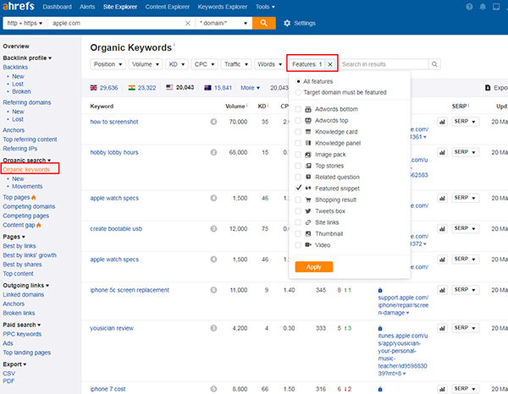
Task: Open the protocol 'http + https' dropdown
Action: [25, 23]
